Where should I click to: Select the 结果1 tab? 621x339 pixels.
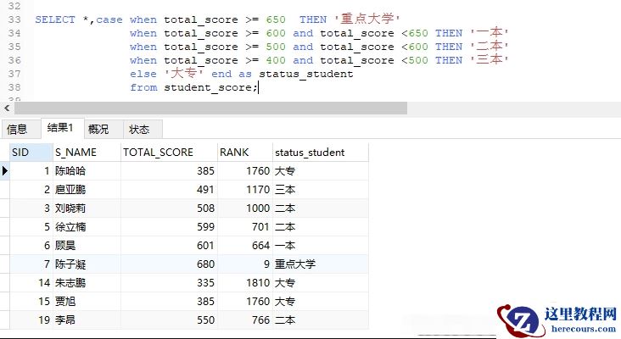point(62,128)
